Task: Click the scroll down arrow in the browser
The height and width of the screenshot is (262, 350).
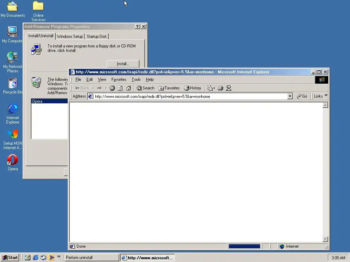Action: coord(325,239)
